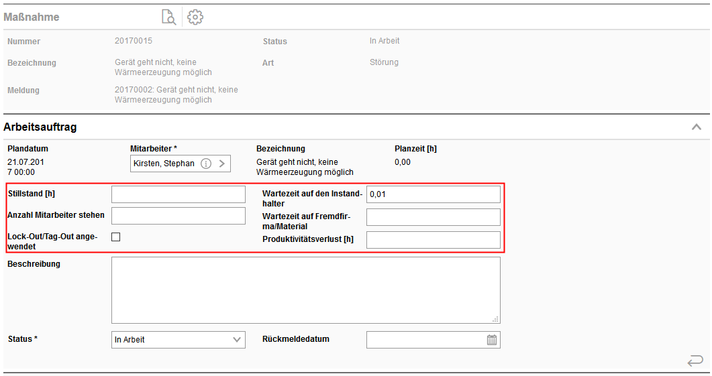Click the Maßnahme panel title
This screenshot has width=712, height=376.
(x=32, y=17)
